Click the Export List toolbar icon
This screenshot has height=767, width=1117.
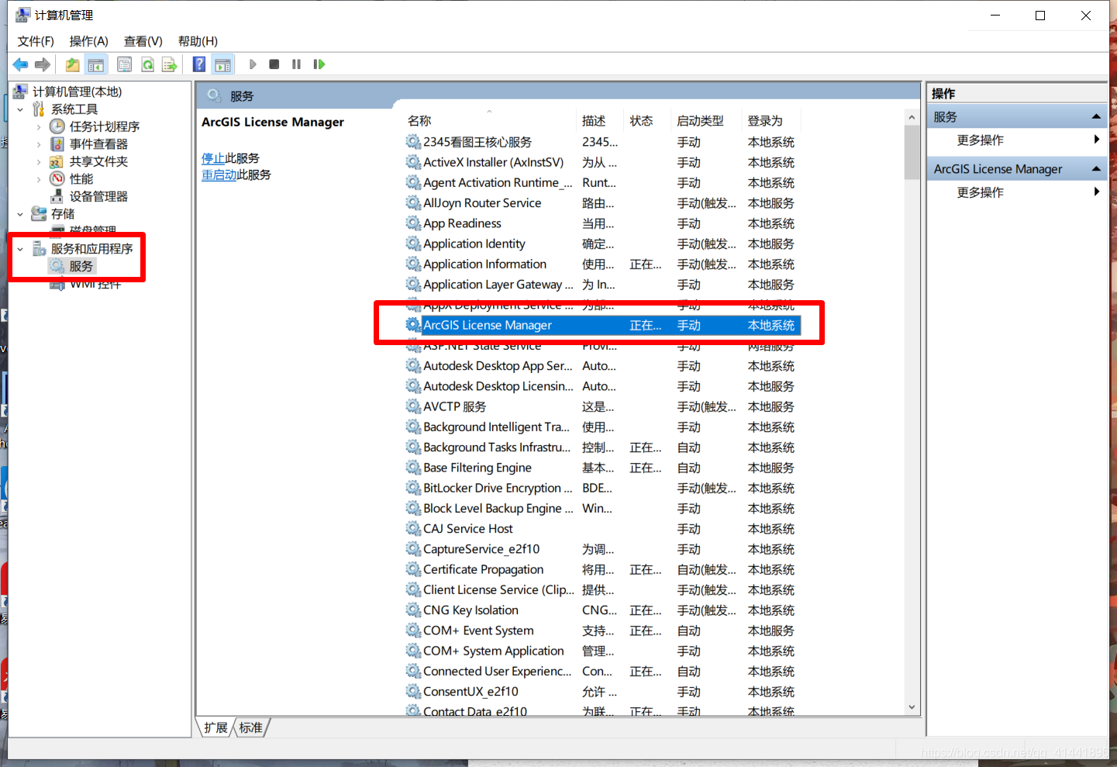(x=169, y=64)
